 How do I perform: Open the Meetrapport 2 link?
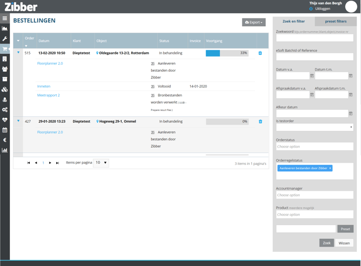pos(48,95)
